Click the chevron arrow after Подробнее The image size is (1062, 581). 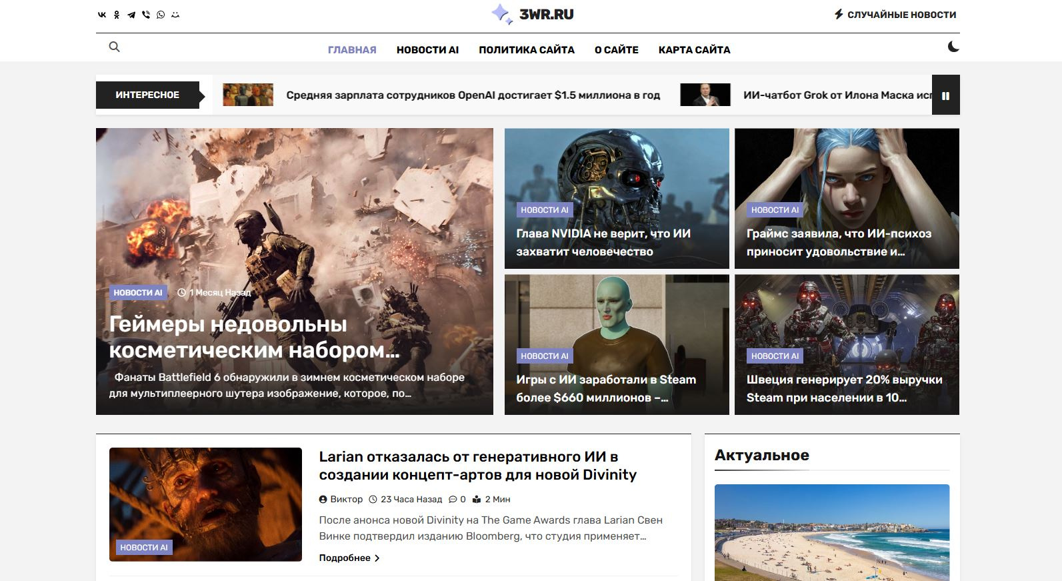377,558
